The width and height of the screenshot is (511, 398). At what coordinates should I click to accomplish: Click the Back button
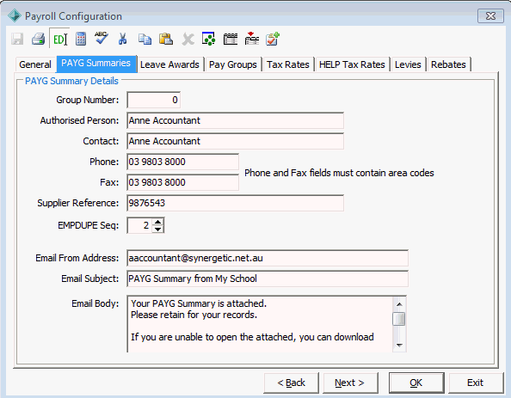[x=291, y=383]
